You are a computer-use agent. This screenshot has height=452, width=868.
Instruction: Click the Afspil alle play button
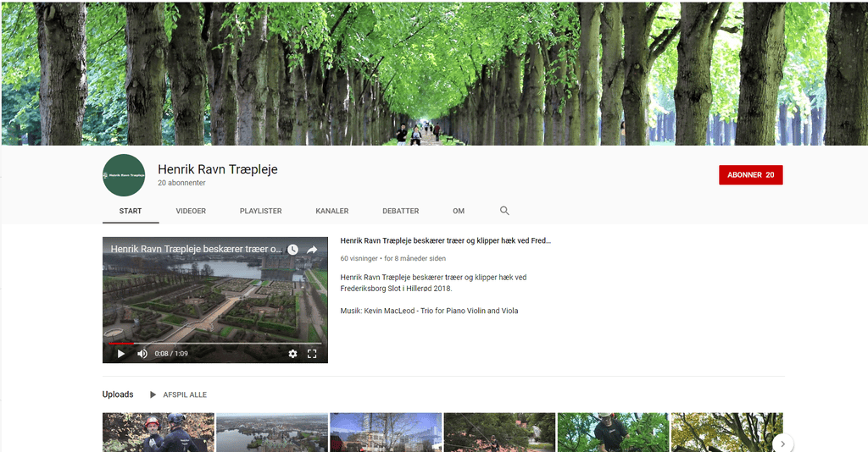(179, 395)
